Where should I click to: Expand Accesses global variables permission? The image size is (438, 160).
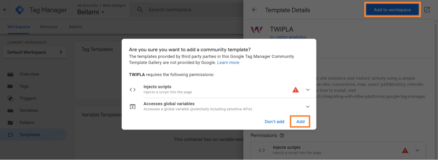coord(308,107)
